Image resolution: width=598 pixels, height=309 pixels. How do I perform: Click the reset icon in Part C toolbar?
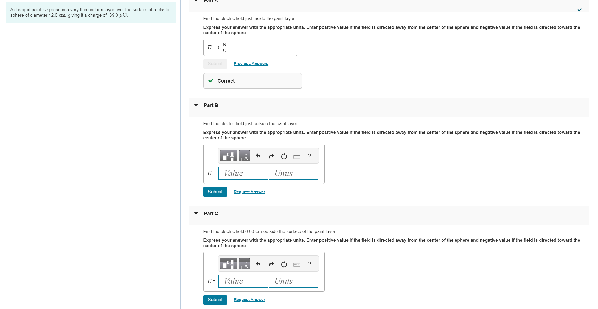coord(284,264)
